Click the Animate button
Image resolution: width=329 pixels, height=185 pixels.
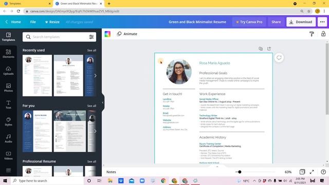click(x=127, y=34)
